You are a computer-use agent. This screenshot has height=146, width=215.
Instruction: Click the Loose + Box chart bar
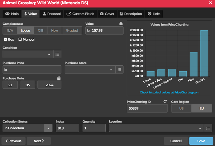(161, 73)
